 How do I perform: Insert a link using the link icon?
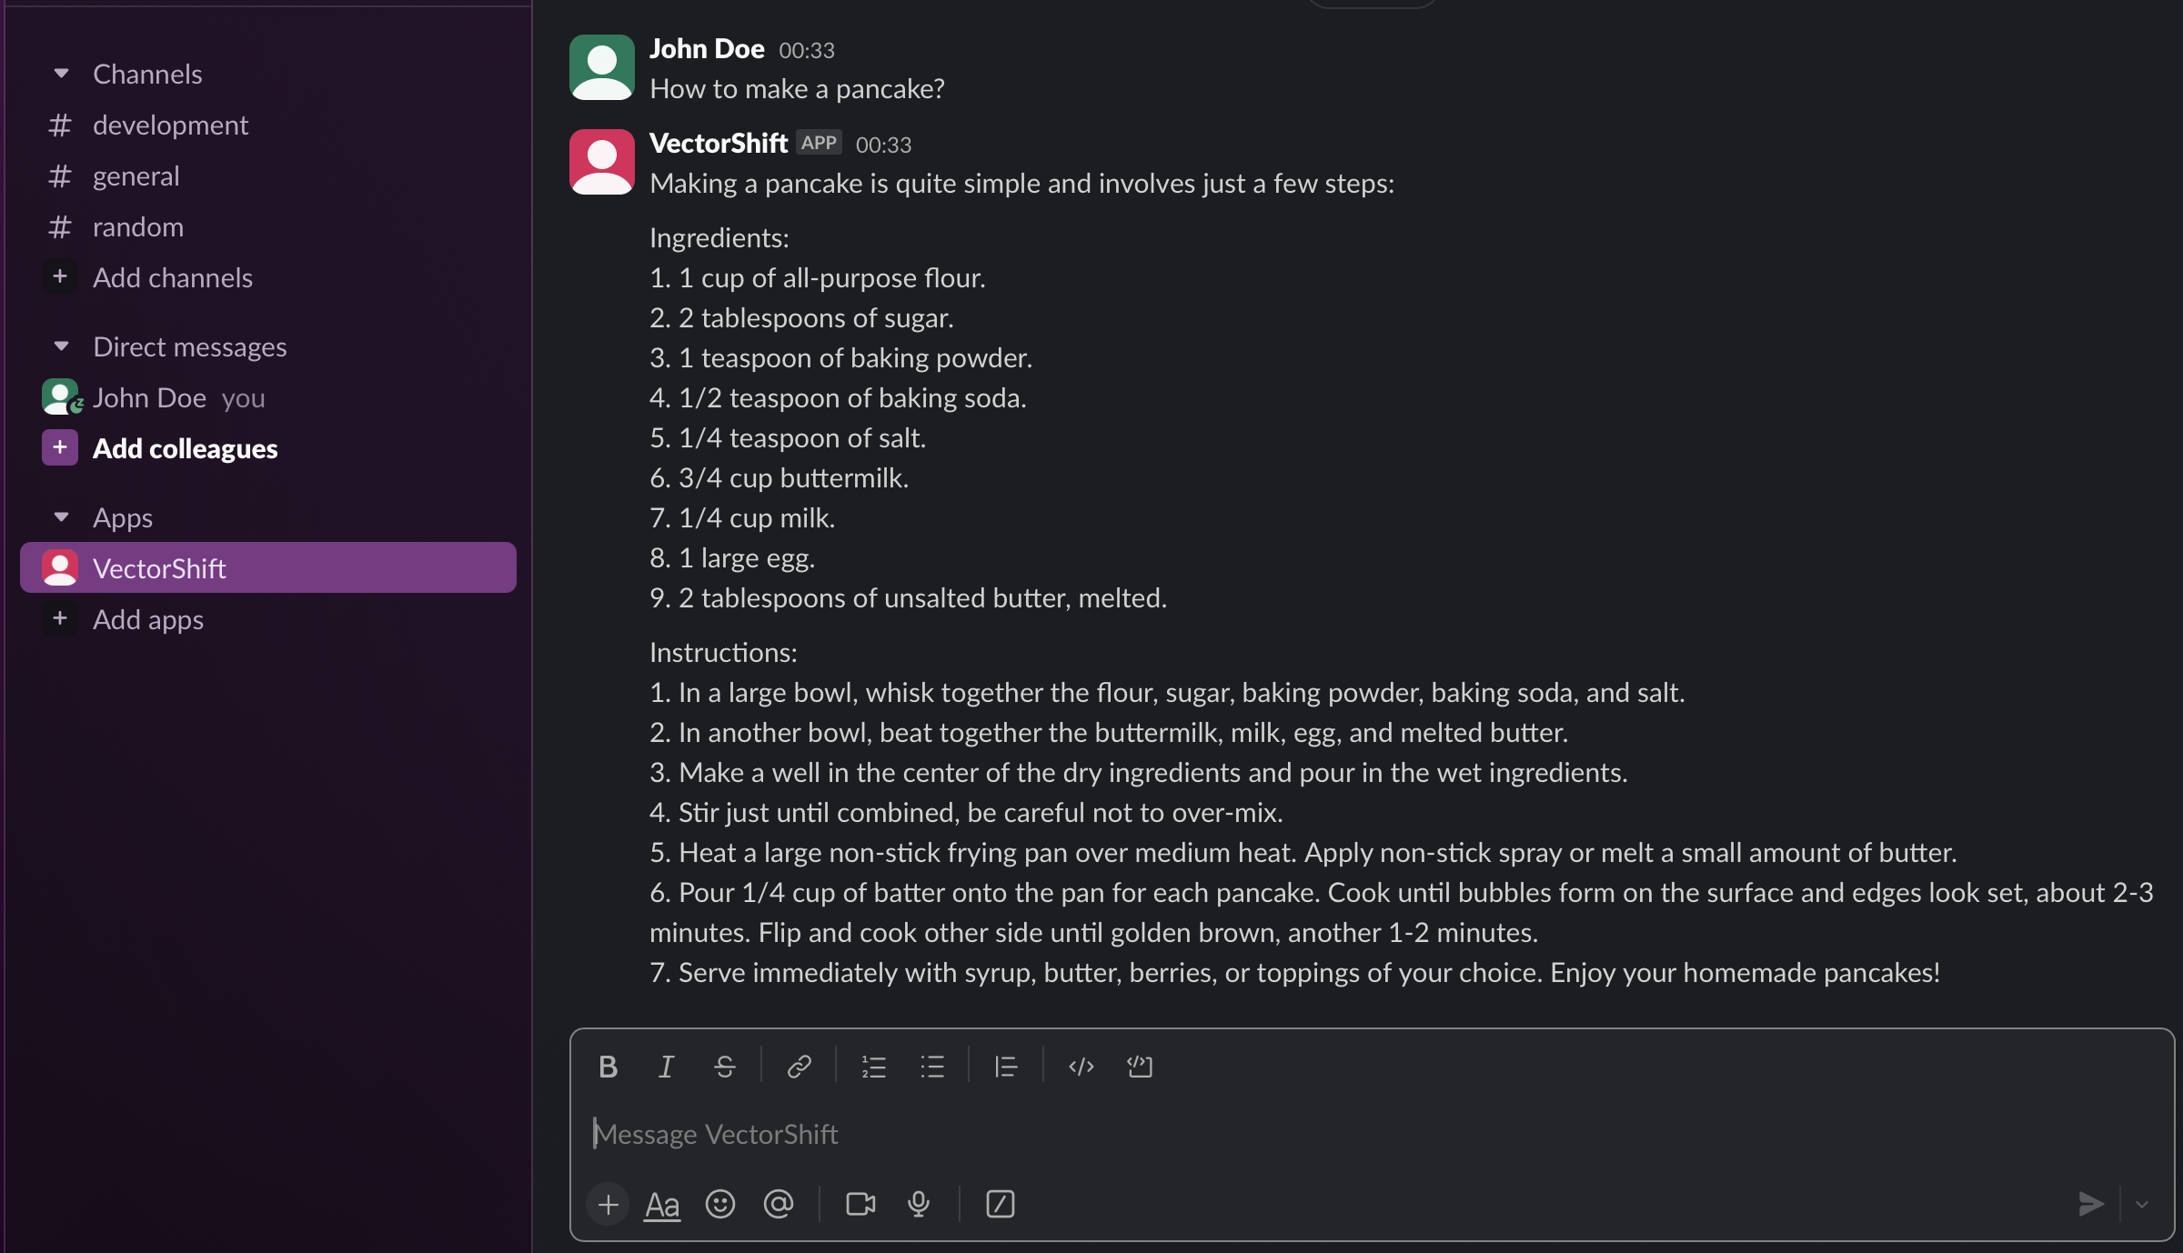[799, 1067]
